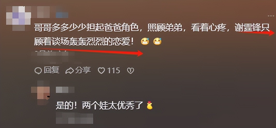Click the first laughing-sweat emoji
This screenshot has width=276, height=128.
(x=145, y=41)
